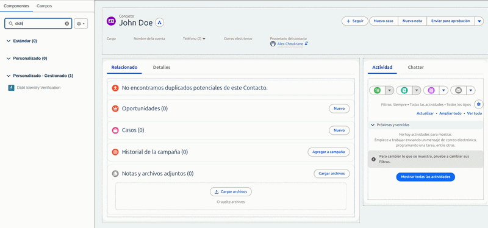Select Didit Identity Verification component row
488x228 pixels.
coord(38,88)
